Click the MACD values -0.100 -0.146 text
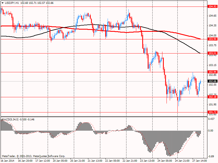Viewport: 218px width, 163px height. point(27,120)
